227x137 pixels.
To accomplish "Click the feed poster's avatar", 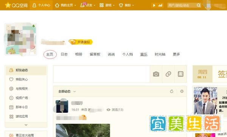I will click(62, 106).
